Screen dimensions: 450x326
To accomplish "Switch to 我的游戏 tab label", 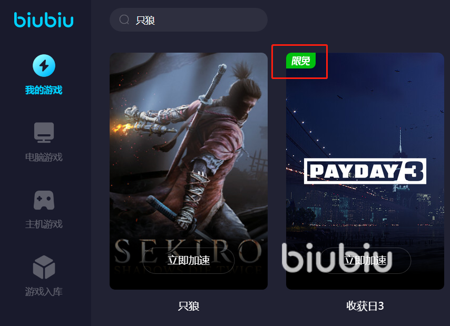I will click(44, 90).
